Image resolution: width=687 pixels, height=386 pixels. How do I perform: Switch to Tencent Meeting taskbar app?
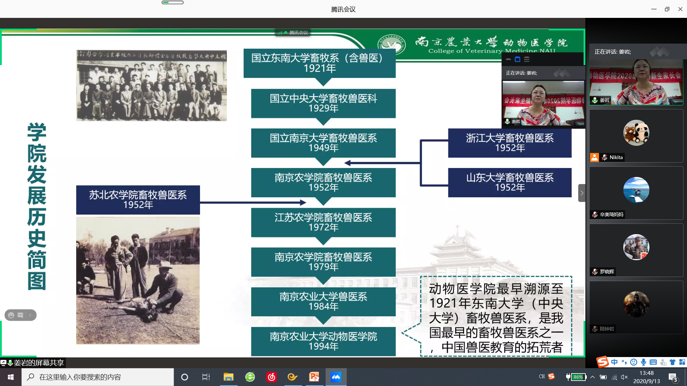coord(336,377)
